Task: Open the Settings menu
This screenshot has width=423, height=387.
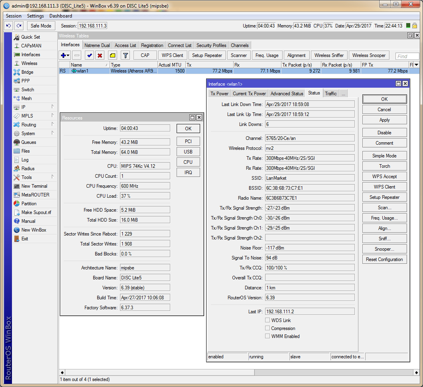Action: (35, 16)
